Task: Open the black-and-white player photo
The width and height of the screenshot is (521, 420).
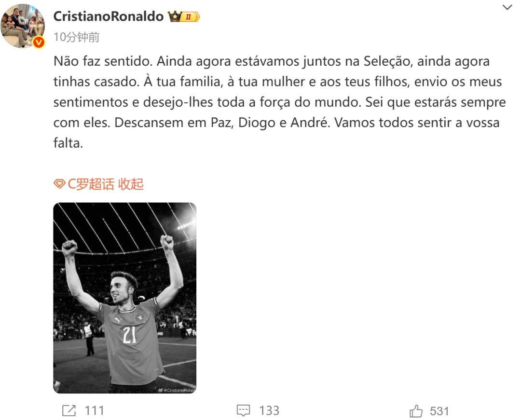Action: [x=124, y=298]
